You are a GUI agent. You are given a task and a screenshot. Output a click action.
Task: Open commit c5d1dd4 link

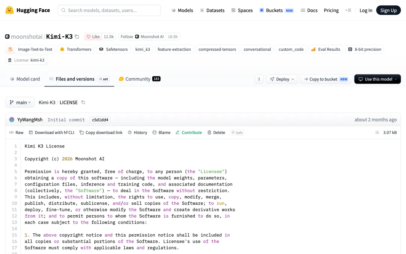pos(100,120)
